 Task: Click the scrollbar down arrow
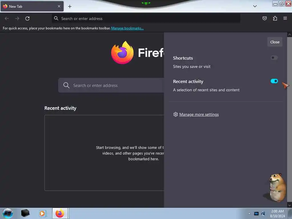(289, 205)
